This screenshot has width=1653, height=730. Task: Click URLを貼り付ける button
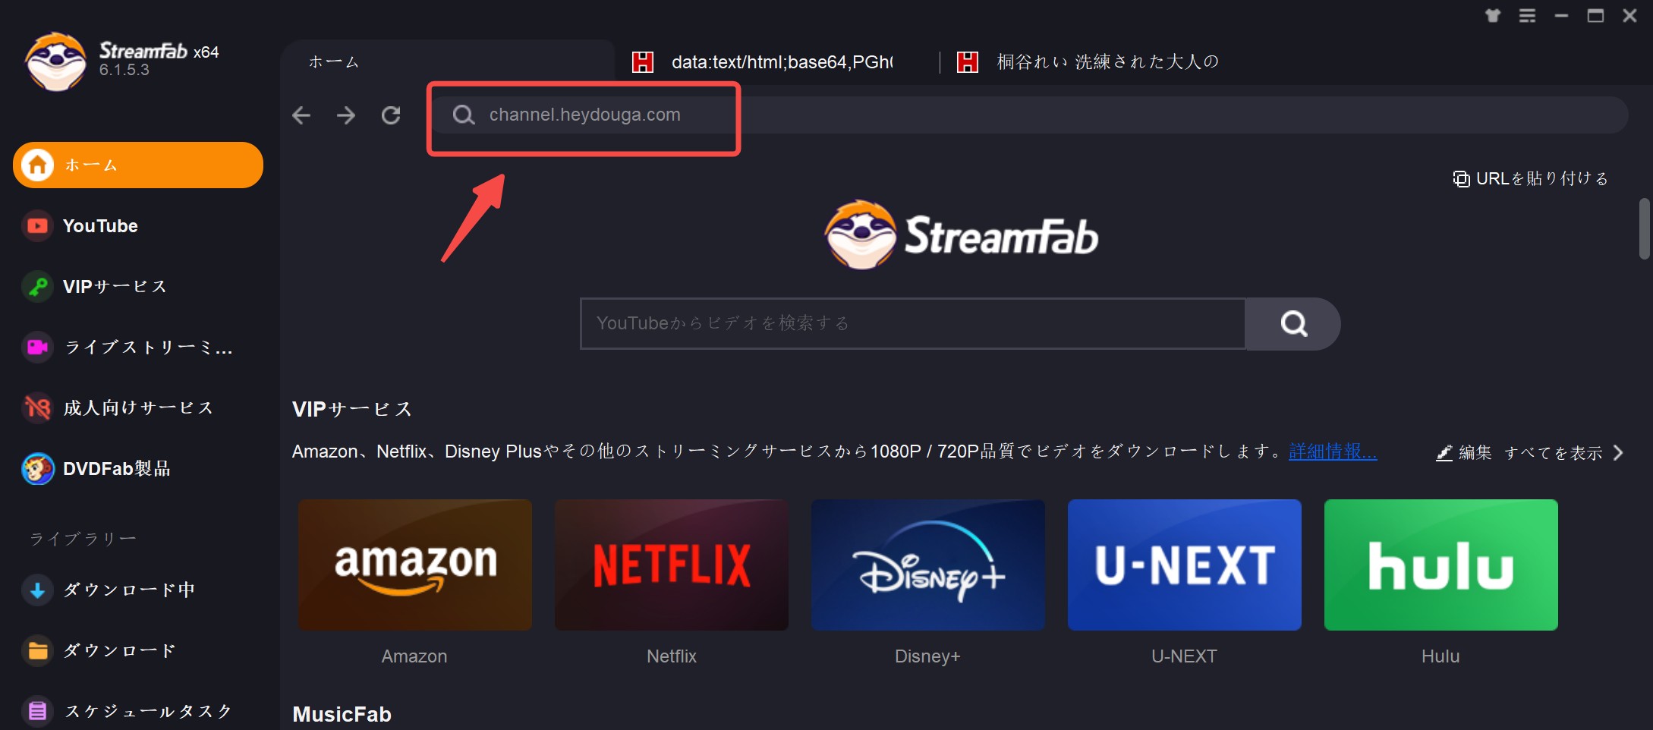1531,178
